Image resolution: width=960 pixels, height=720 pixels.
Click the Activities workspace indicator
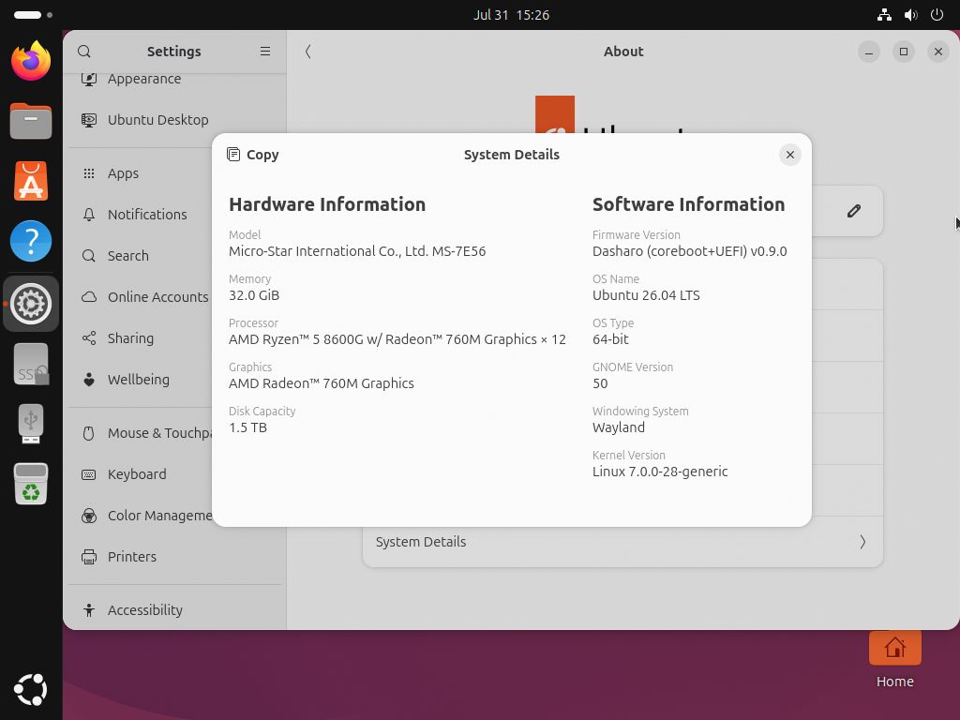click(33, 15)
